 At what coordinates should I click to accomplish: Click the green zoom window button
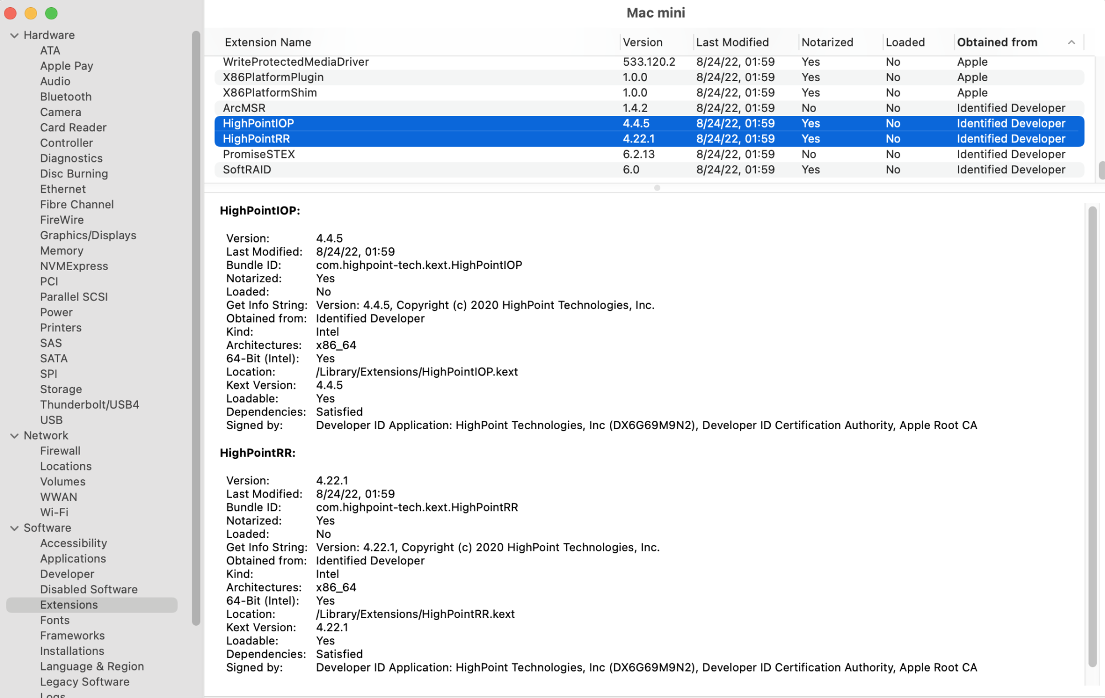point(51,13)
